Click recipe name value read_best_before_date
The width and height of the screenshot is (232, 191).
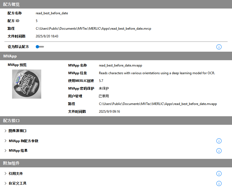point(52,13)
